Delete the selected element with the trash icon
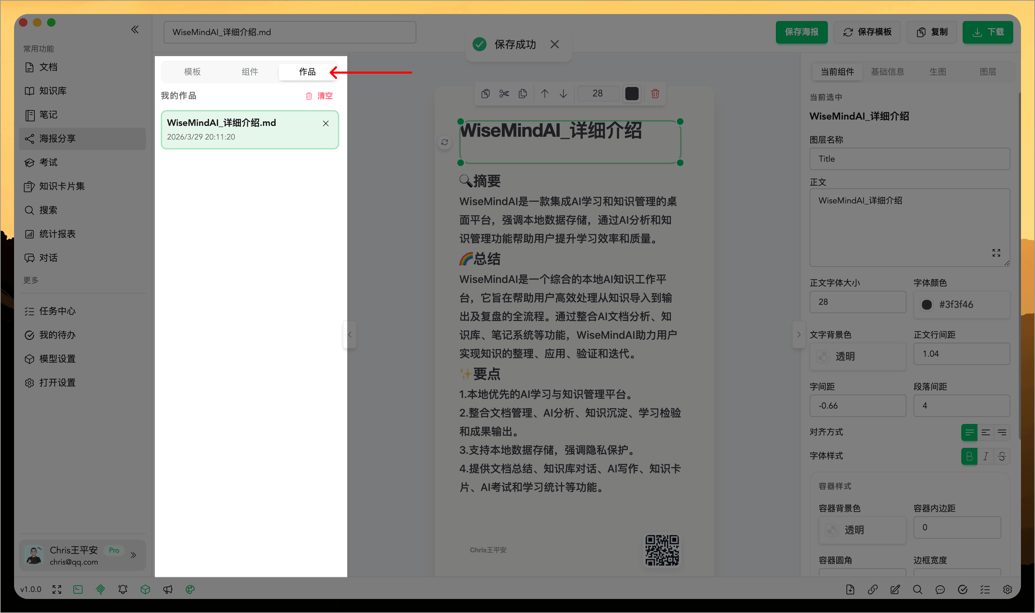 point(654,94)
